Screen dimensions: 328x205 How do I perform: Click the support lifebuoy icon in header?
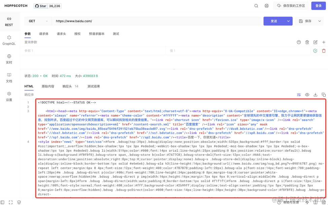266,6
